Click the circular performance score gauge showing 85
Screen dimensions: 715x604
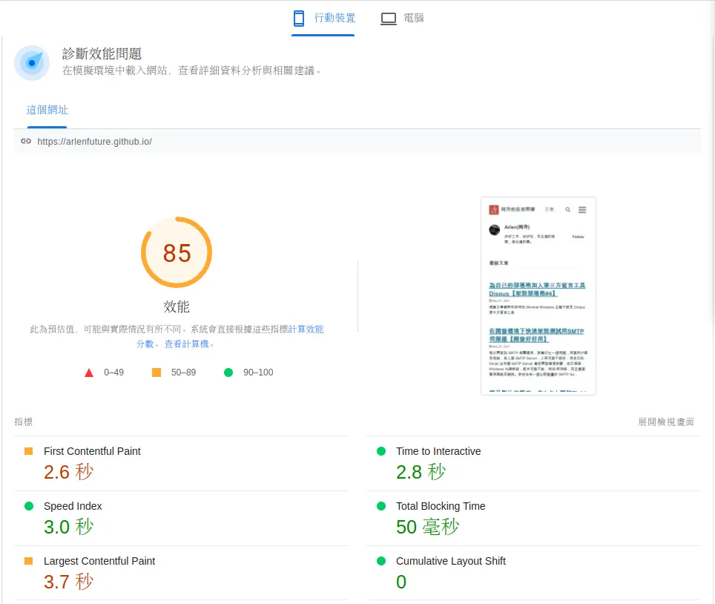tap(176, 252)
